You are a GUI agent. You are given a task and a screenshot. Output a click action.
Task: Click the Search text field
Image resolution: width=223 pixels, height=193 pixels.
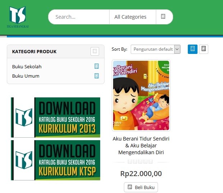(79, 17)
